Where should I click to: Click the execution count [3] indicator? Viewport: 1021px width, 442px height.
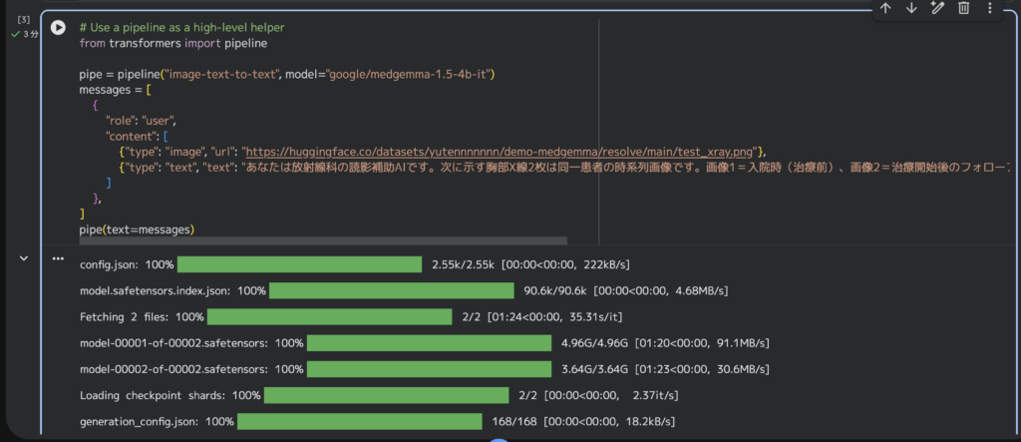24,20
